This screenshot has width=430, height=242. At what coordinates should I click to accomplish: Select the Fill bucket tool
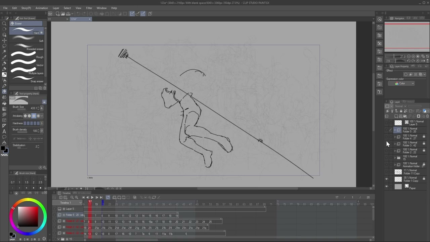[4, 103]
